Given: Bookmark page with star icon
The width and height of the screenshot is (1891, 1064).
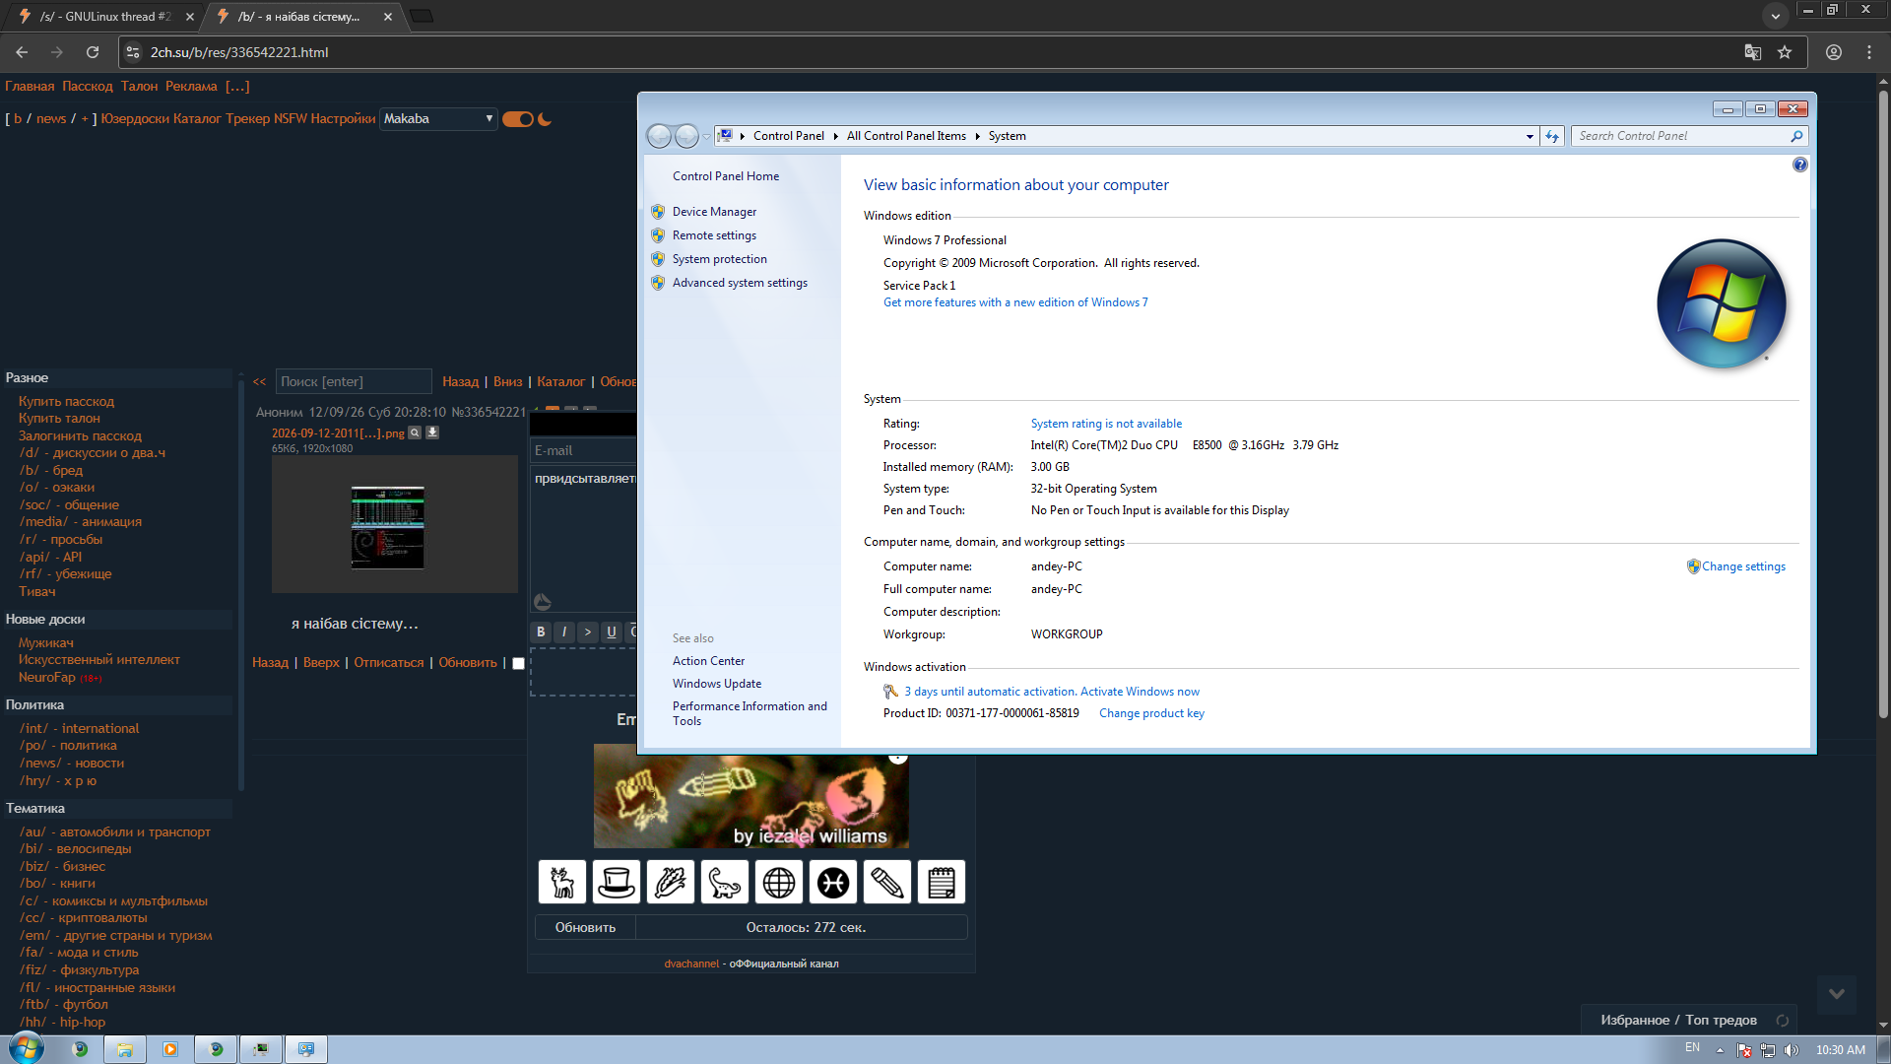Looking at the screenshot, I should pyautogui.click(x=1785, y=52).
